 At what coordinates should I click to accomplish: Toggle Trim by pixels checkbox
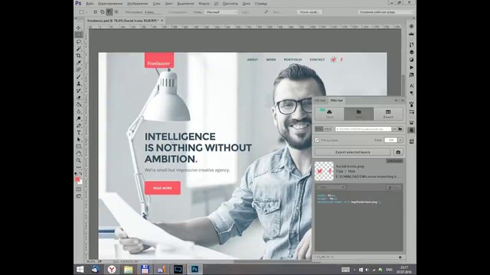[x=317, y=141]
